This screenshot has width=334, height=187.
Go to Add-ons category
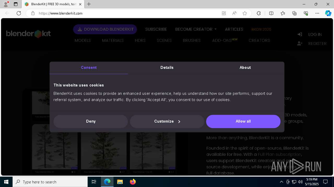(225, 40)
